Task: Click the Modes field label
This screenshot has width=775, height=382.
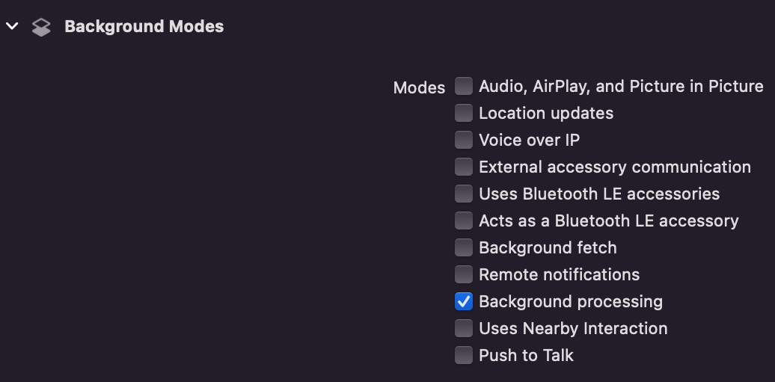Action: (x=419, y=87)
